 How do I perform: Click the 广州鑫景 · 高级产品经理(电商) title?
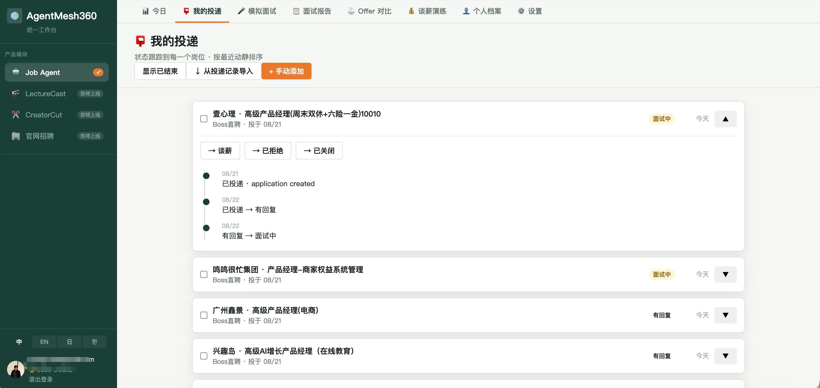[x=266, y=310]
